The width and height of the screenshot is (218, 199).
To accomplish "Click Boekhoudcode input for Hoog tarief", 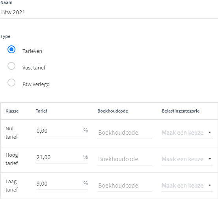I will 125,159.
